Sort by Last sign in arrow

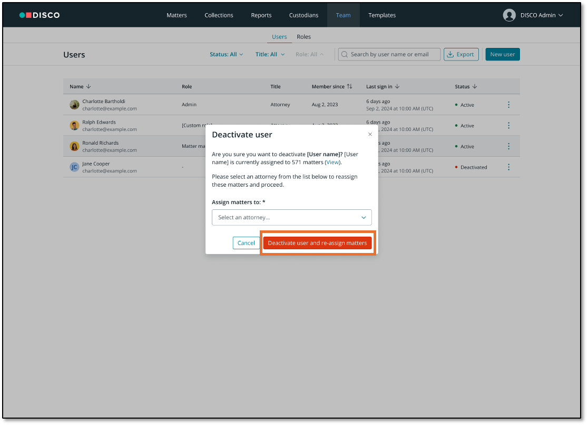pos(397,87)
